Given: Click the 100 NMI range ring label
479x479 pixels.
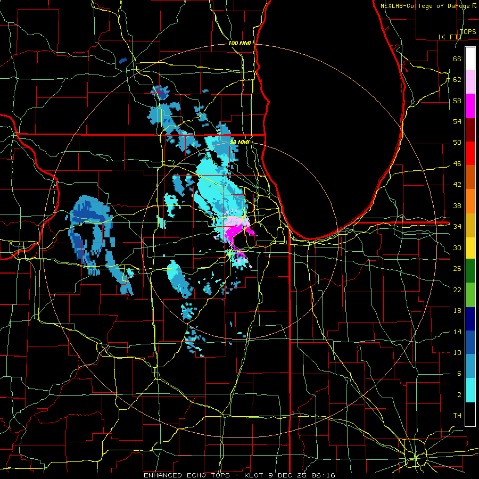Looking at the screenshot, I should click(x=240, y=44).
